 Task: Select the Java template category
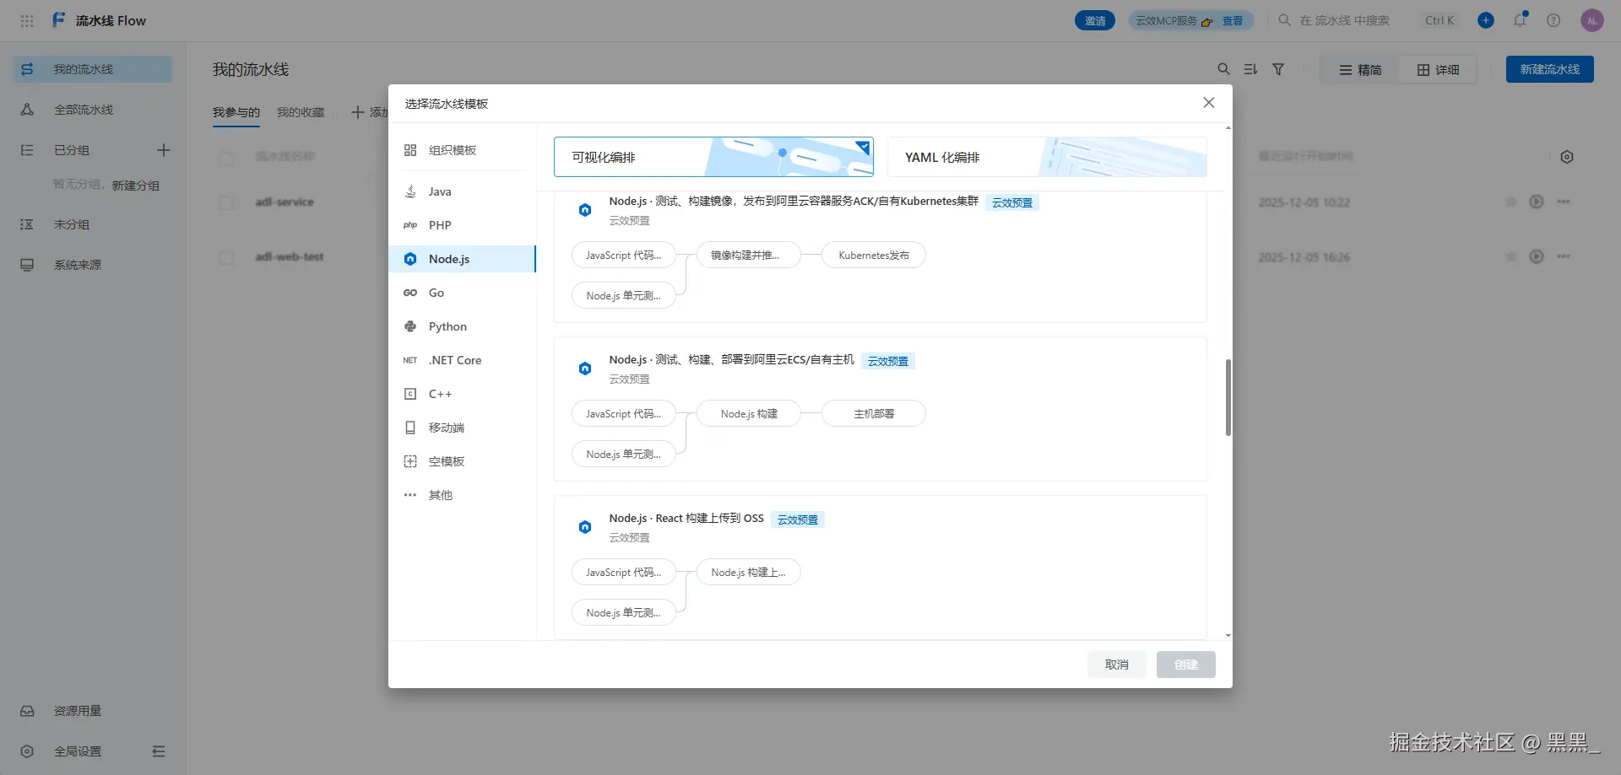click(462, 191)
